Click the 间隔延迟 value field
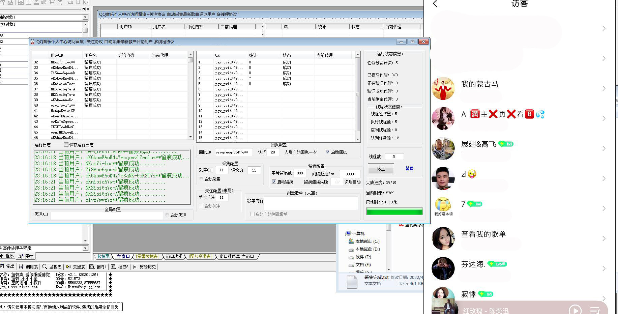Screen dimensions: 618x314 tap(350, 174)
